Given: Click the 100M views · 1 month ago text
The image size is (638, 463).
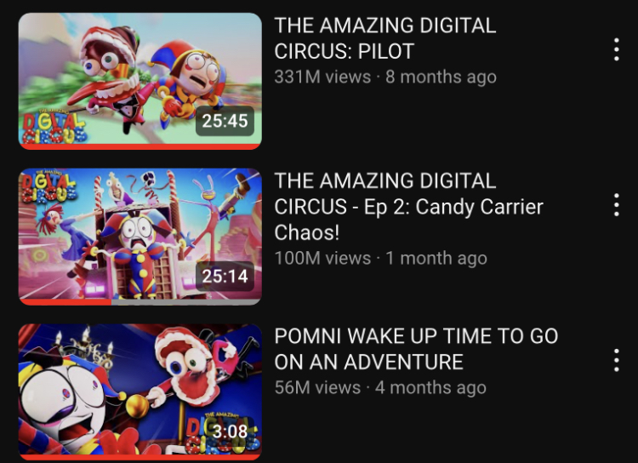Looking at the screenshot, I should click(x=380, y=258).
